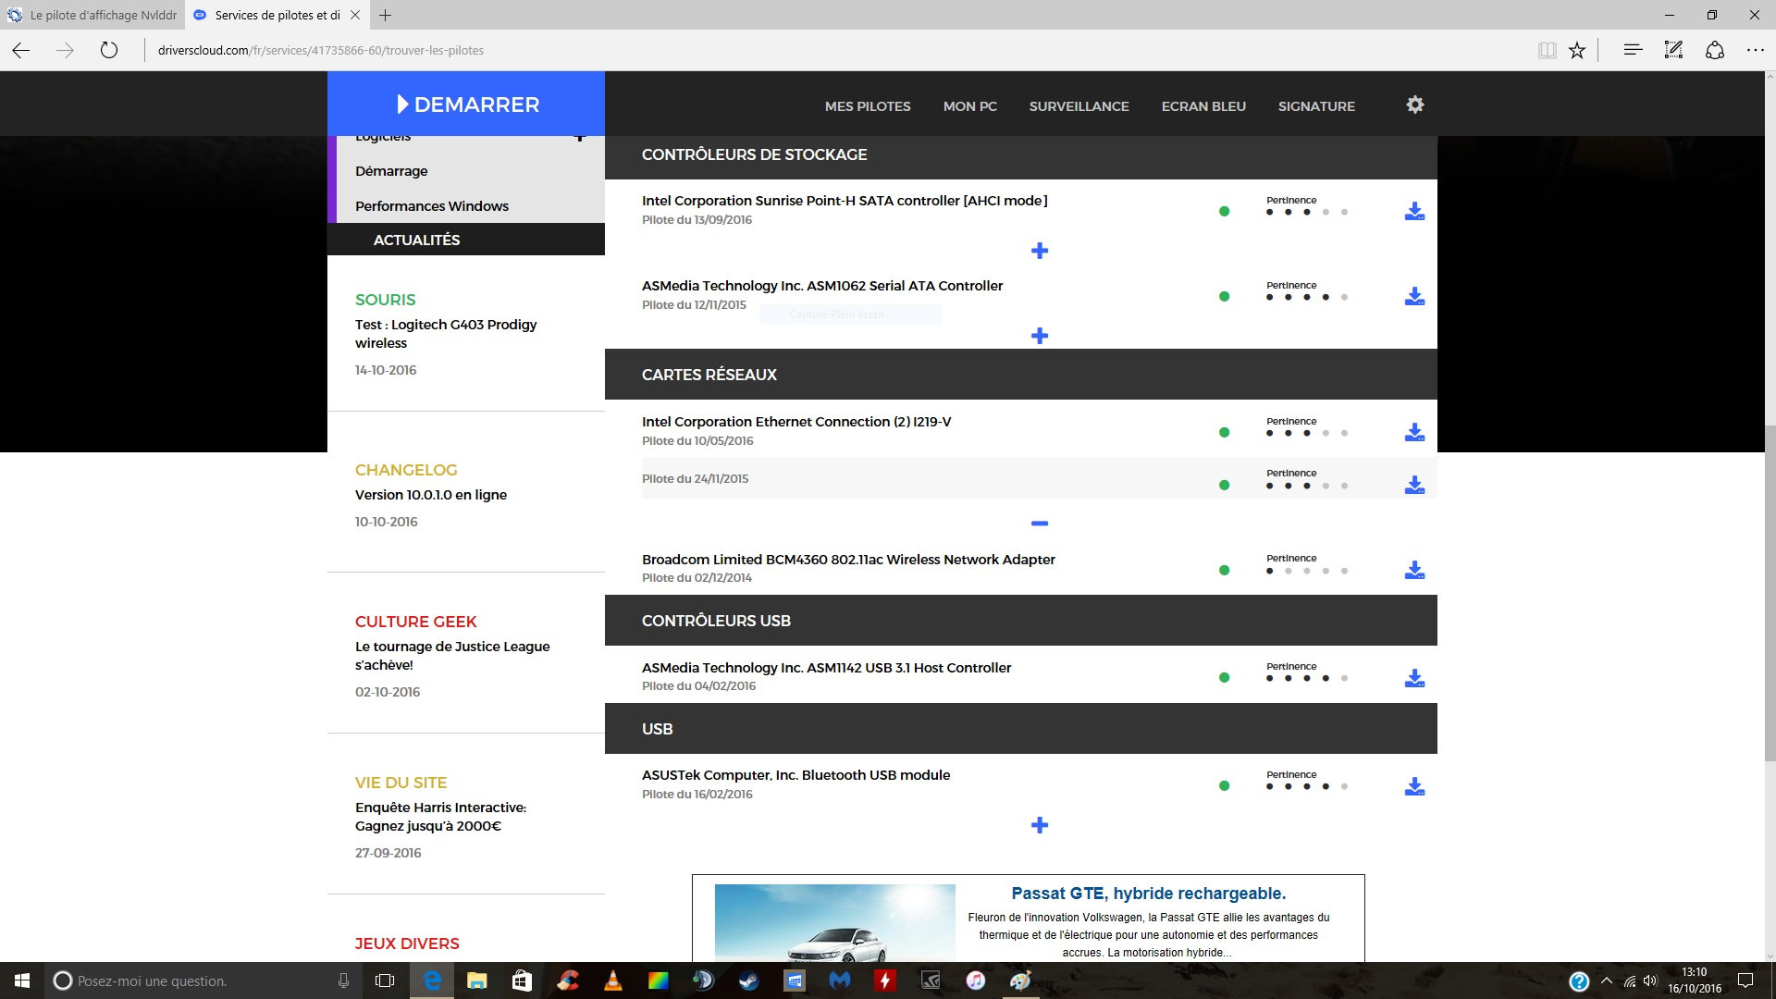Viewport: 1776px width, 999px height.
Task: Download the ASMedia ASM1062 Serial ATA driver
Action: (x=1414, y=297)
